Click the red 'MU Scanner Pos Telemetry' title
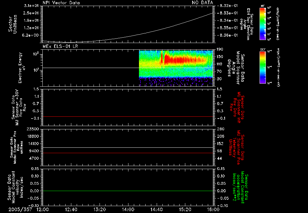The height and width of the screenshot is (213, 308). pos(237,147)
